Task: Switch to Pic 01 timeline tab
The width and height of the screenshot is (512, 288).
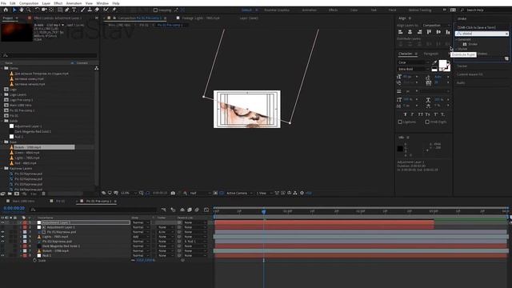Action: click(x=60, y=201)
